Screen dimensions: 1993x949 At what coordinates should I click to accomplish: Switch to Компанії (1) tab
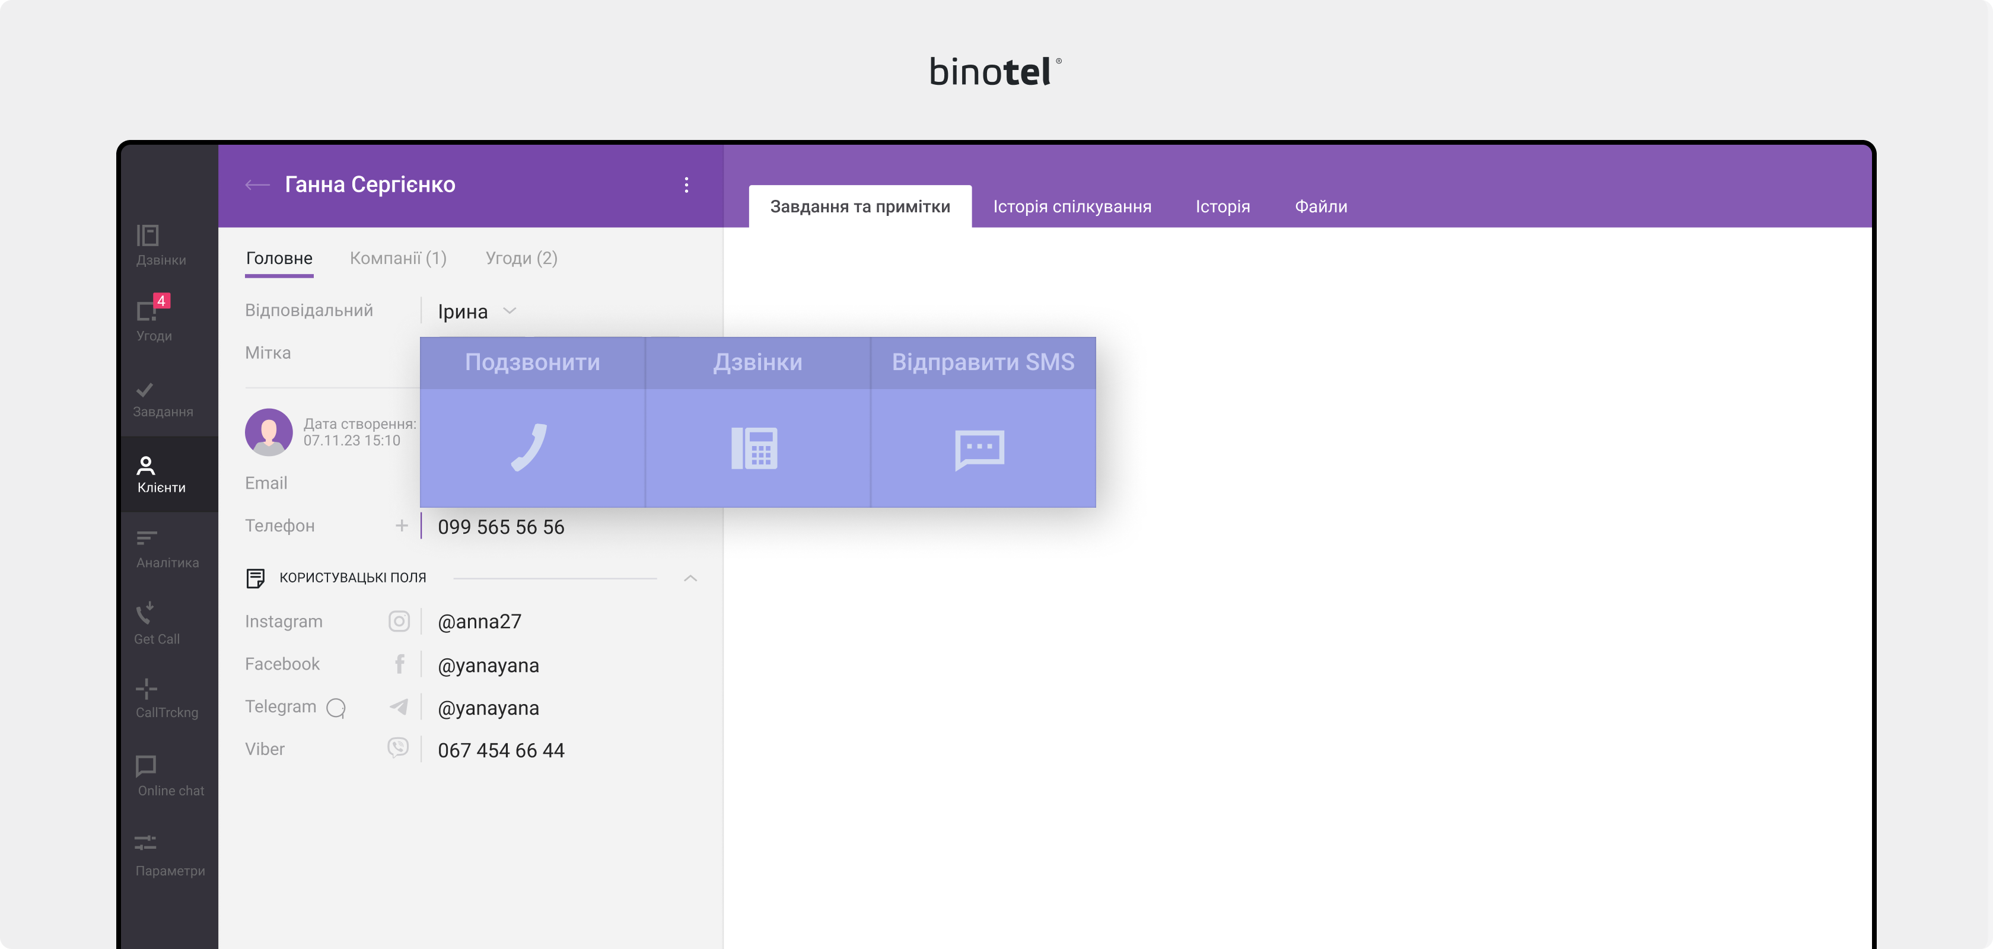coord(399,259)
